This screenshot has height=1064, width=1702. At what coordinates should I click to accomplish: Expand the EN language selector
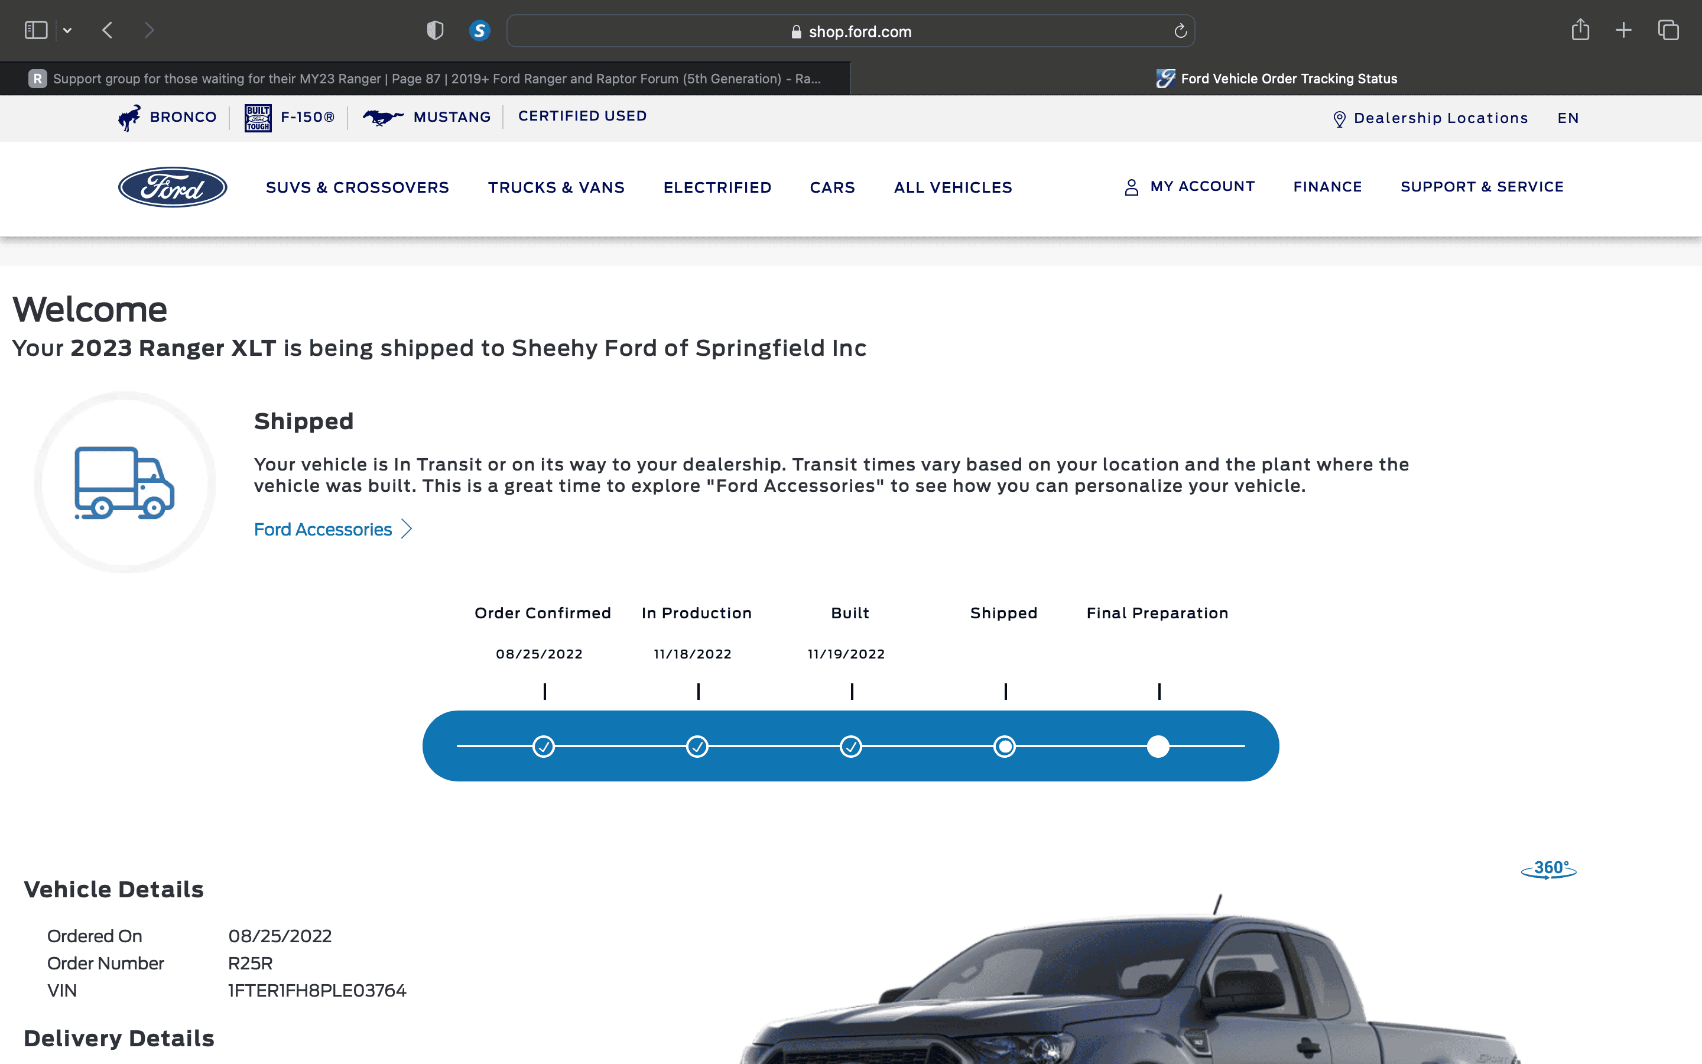pyautogui.click(x=1568, y=118)
